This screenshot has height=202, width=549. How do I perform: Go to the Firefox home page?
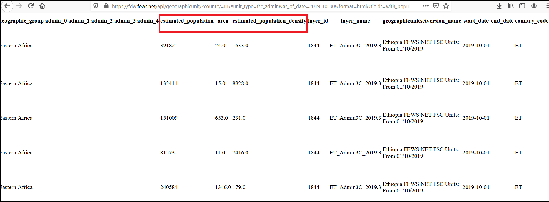point(42,6)
